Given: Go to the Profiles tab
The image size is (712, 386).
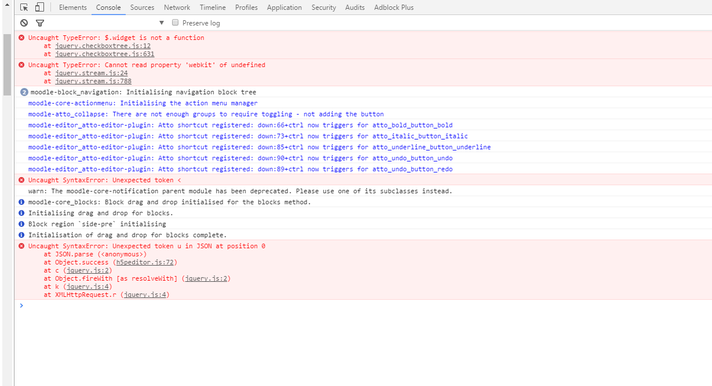Looking at the screenshot, I should 246,8.
